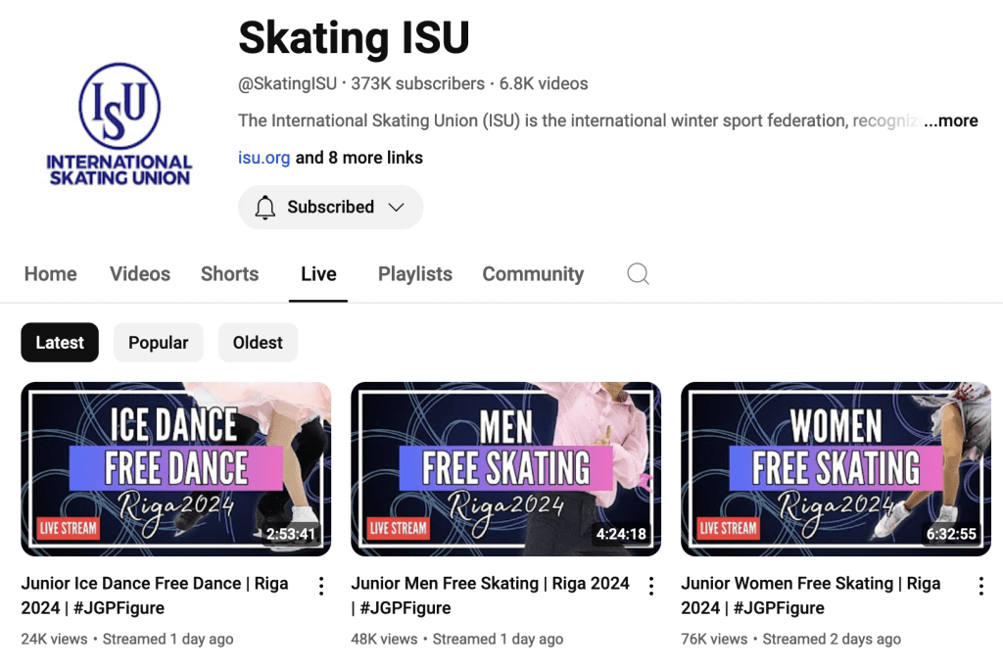Click the 4:24:18 duration badge
This screenshot has height=670, width=1003.
tap(621, 534)
